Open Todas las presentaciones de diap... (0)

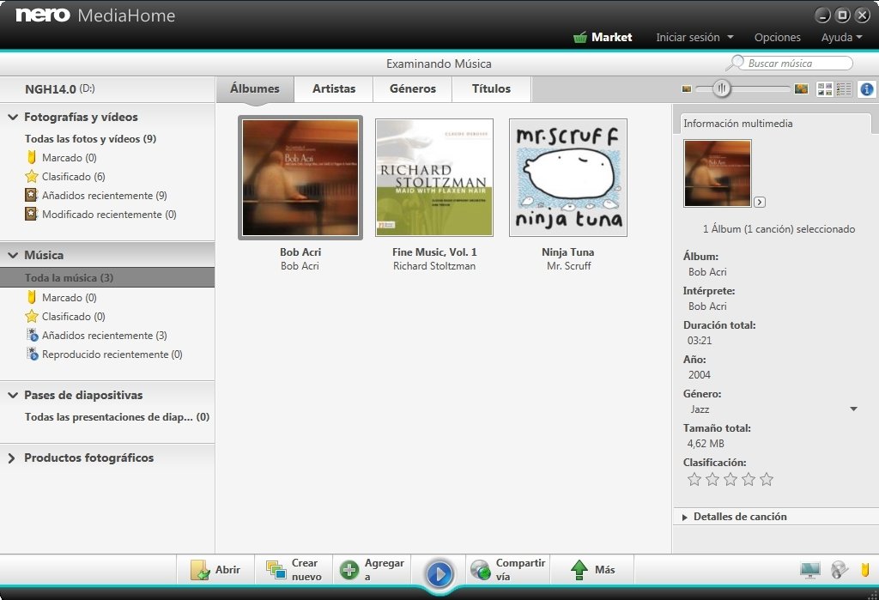coord(117,417)
